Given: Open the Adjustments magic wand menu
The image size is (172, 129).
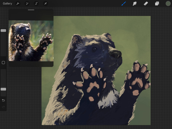Looking at the screenshot, I should click(x=27, y=4).
